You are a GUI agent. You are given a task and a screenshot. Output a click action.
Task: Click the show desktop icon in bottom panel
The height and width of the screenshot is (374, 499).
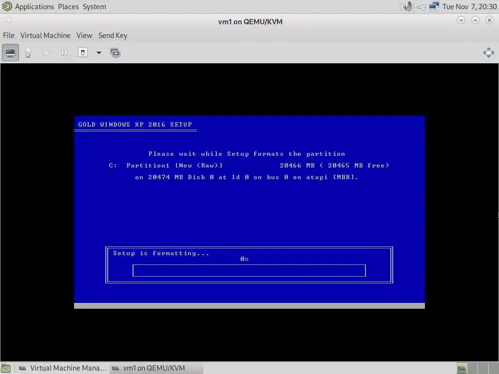click(6, 368)
